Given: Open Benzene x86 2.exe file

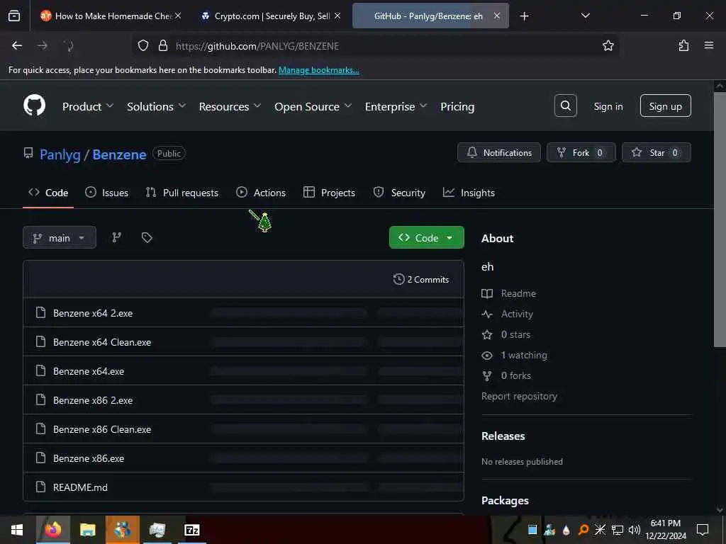Looking at the screenshot, I should pos(93,399).
